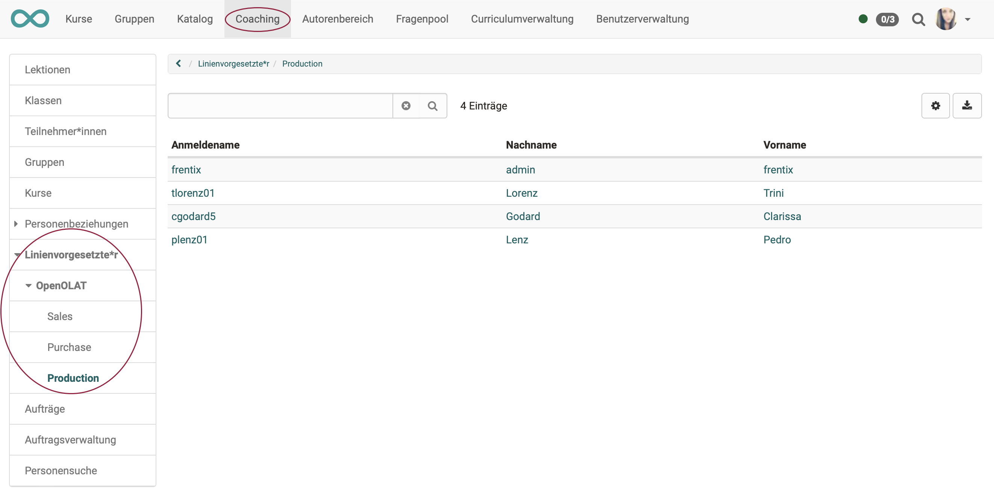Open user menu dropdown caret

(967, 19)
